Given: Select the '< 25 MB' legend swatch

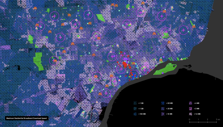Looking at the screenshot, I should (163, 109).
